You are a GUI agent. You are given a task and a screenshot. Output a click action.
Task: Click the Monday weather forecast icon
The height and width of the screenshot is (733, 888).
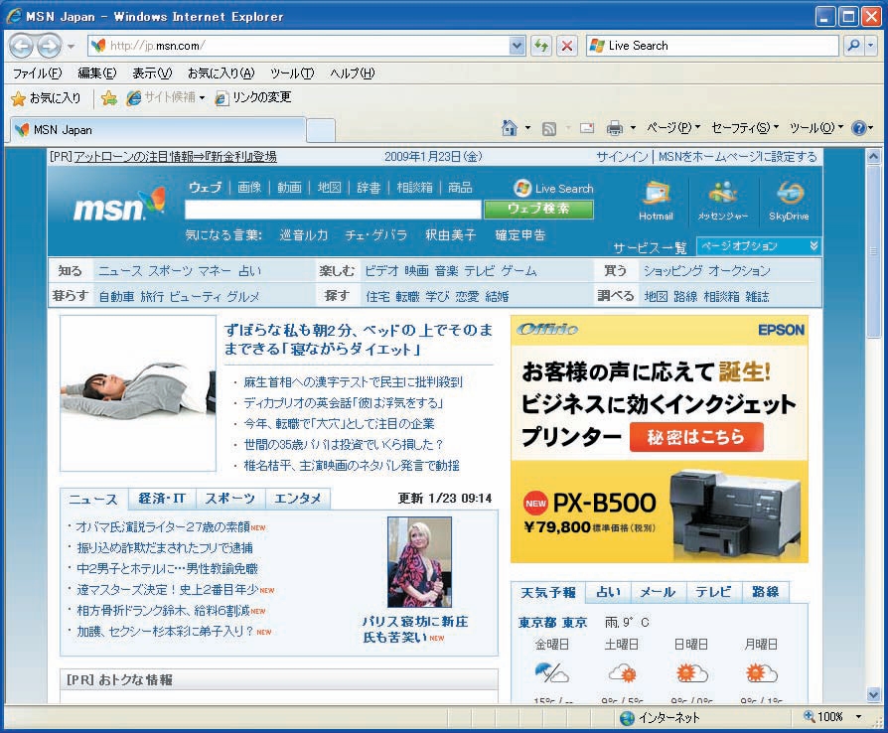[761, 673]
